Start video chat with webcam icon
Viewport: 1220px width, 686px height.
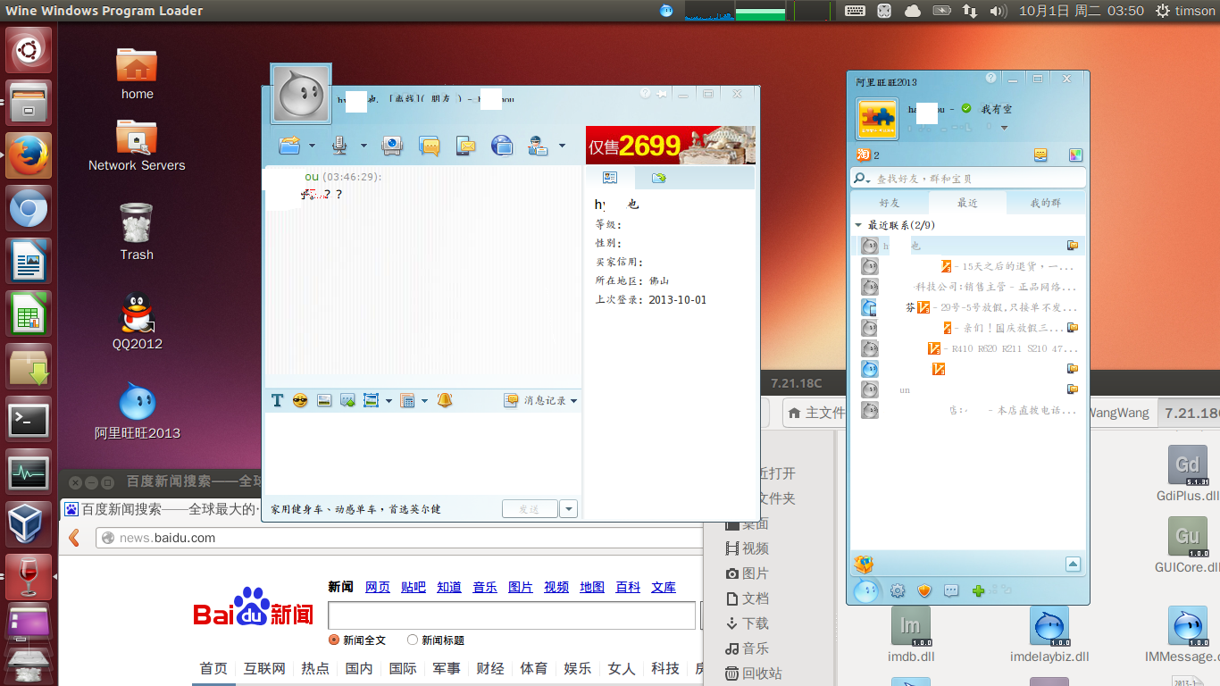391,145
